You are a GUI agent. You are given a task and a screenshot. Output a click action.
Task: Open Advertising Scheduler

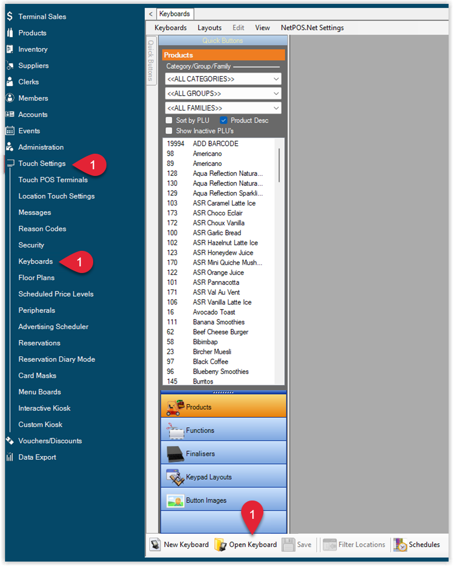tap(53, 327)
